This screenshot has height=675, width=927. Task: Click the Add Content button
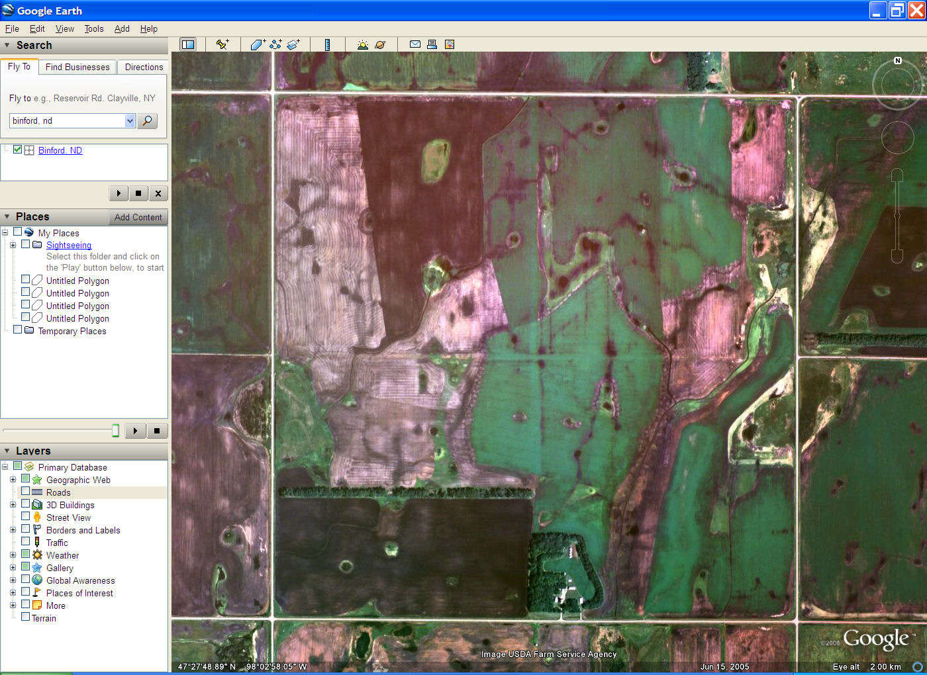(138, 217)
